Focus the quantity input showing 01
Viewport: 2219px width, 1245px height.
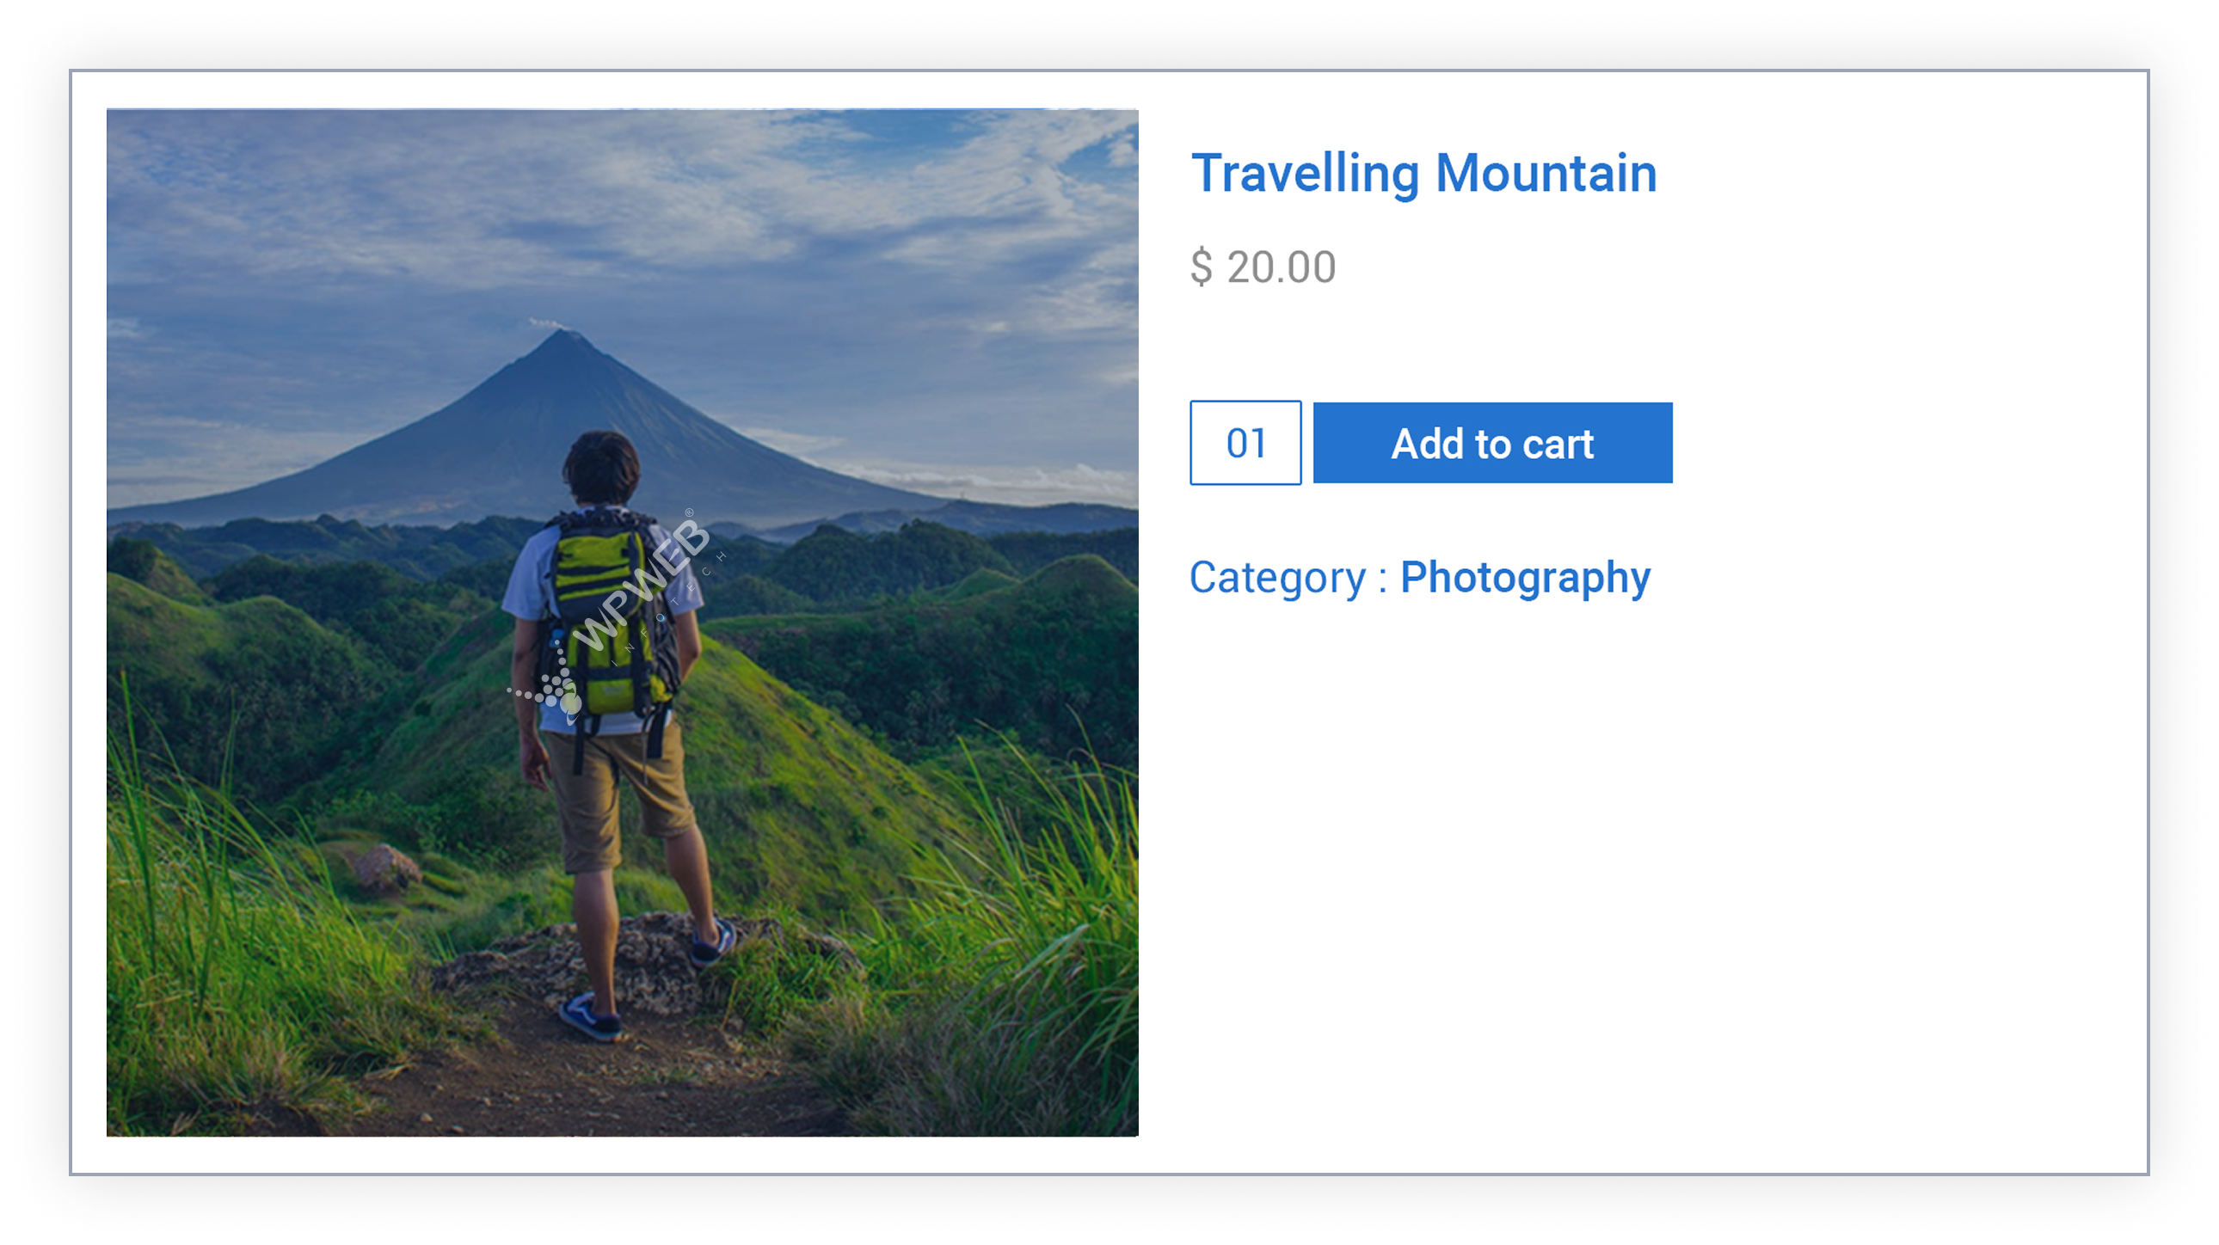click(x=1245, y=444)
